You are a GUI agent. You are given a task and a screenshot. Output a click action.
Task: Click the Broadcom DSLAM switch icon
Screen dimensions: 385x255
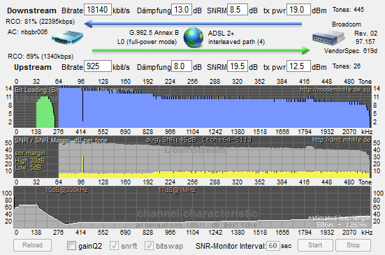[328, 38]
